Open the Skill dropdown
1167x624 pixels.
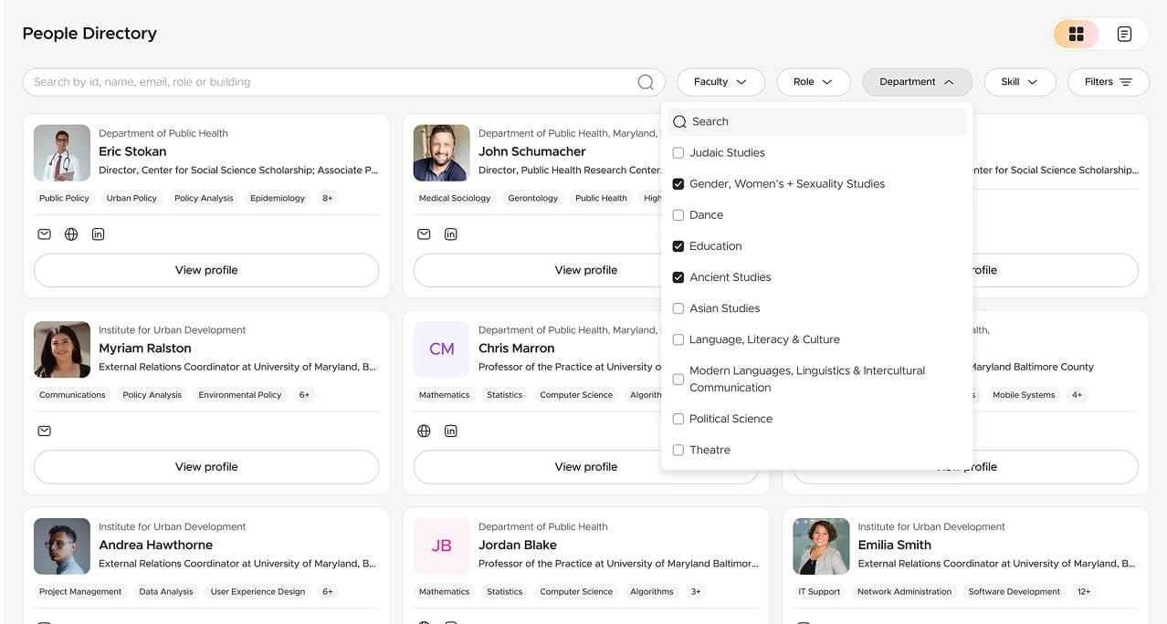1019,82
